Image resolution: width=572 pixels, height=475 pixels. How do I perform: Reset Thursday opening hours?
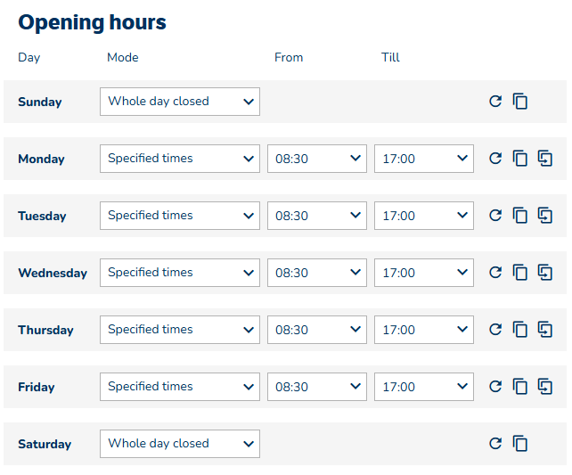pos(495,330)
